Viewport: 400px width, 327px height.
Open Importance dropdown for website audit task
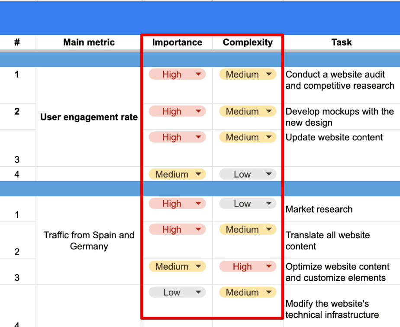pyautogui.click(x=177, y=74)
